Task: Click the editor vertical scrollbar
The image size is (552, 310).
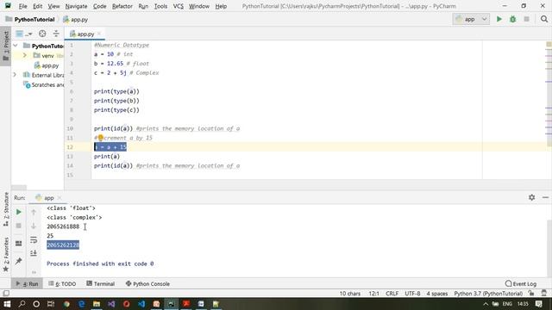Action: point(549,93)
